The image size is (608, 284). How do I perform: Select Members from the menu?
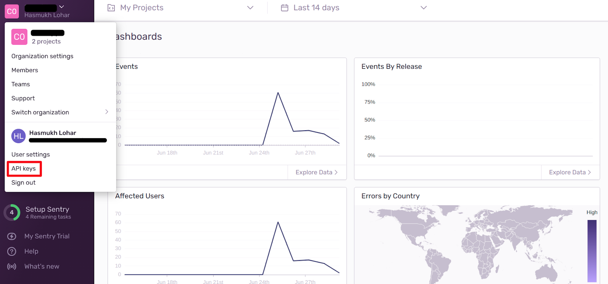tap(25, 70)
